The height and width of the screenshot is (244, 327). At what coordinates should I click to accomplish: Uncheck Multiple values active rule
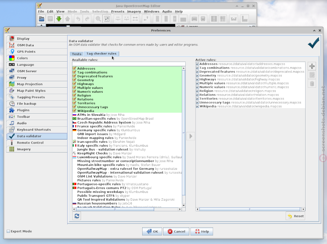click(x=198, y=83)
